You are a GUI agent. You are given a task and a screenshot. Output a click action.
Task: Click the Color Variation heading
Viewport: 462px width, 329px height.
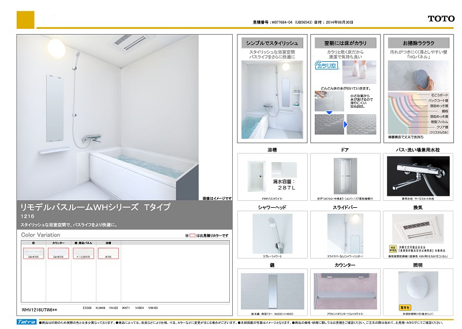[x=40, y=235]
